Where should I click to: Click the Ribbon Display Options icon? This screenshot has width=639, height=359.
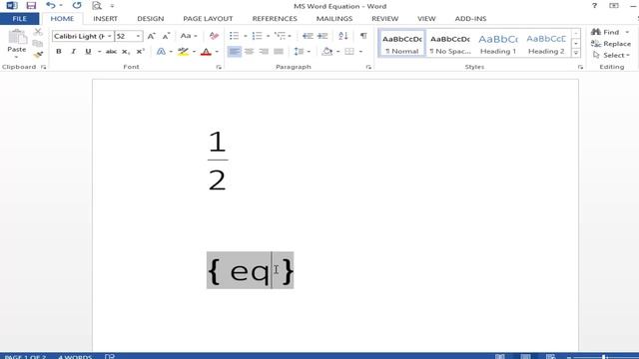(614, 6)
